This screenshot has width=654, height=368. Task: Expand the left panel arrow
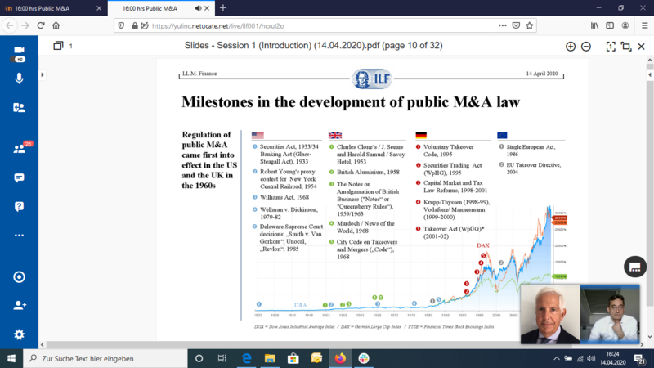[x=43, y=74]
